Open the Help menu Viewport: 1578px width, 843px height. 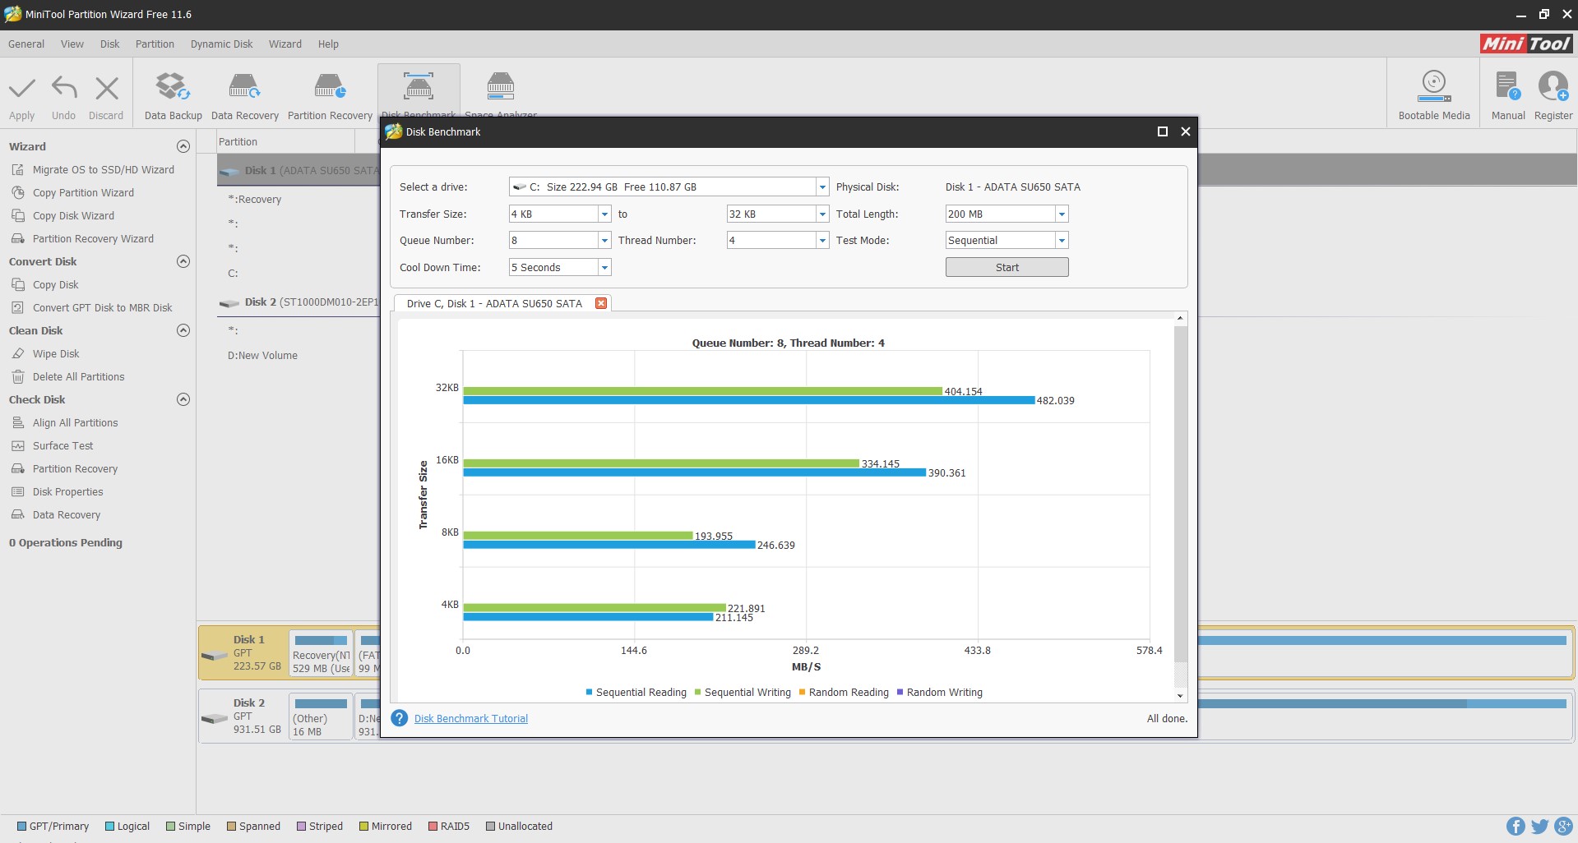[x=328, y=44]
